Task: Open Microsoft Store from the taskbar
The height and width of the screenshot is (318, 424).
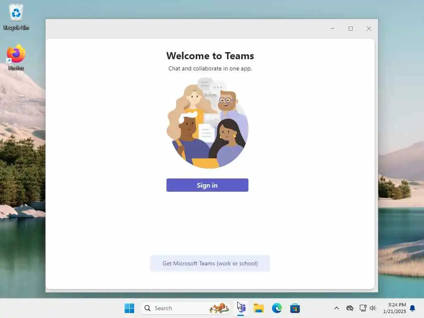Action: pyautogui.click(x=295, y=308)
